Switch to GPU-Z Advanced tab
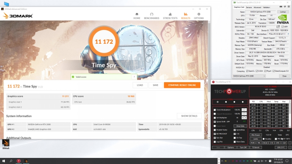The width and height of the screenshot is (292, 164). point(257,7)
